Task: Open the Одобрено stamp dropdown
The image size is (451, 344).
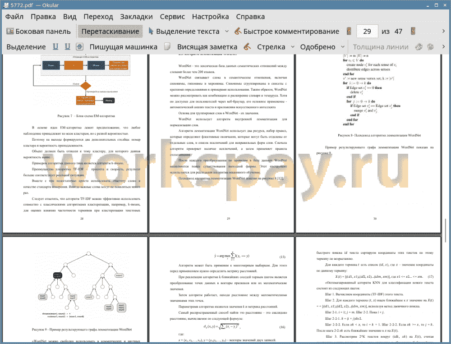Action: tap(343, 47)
